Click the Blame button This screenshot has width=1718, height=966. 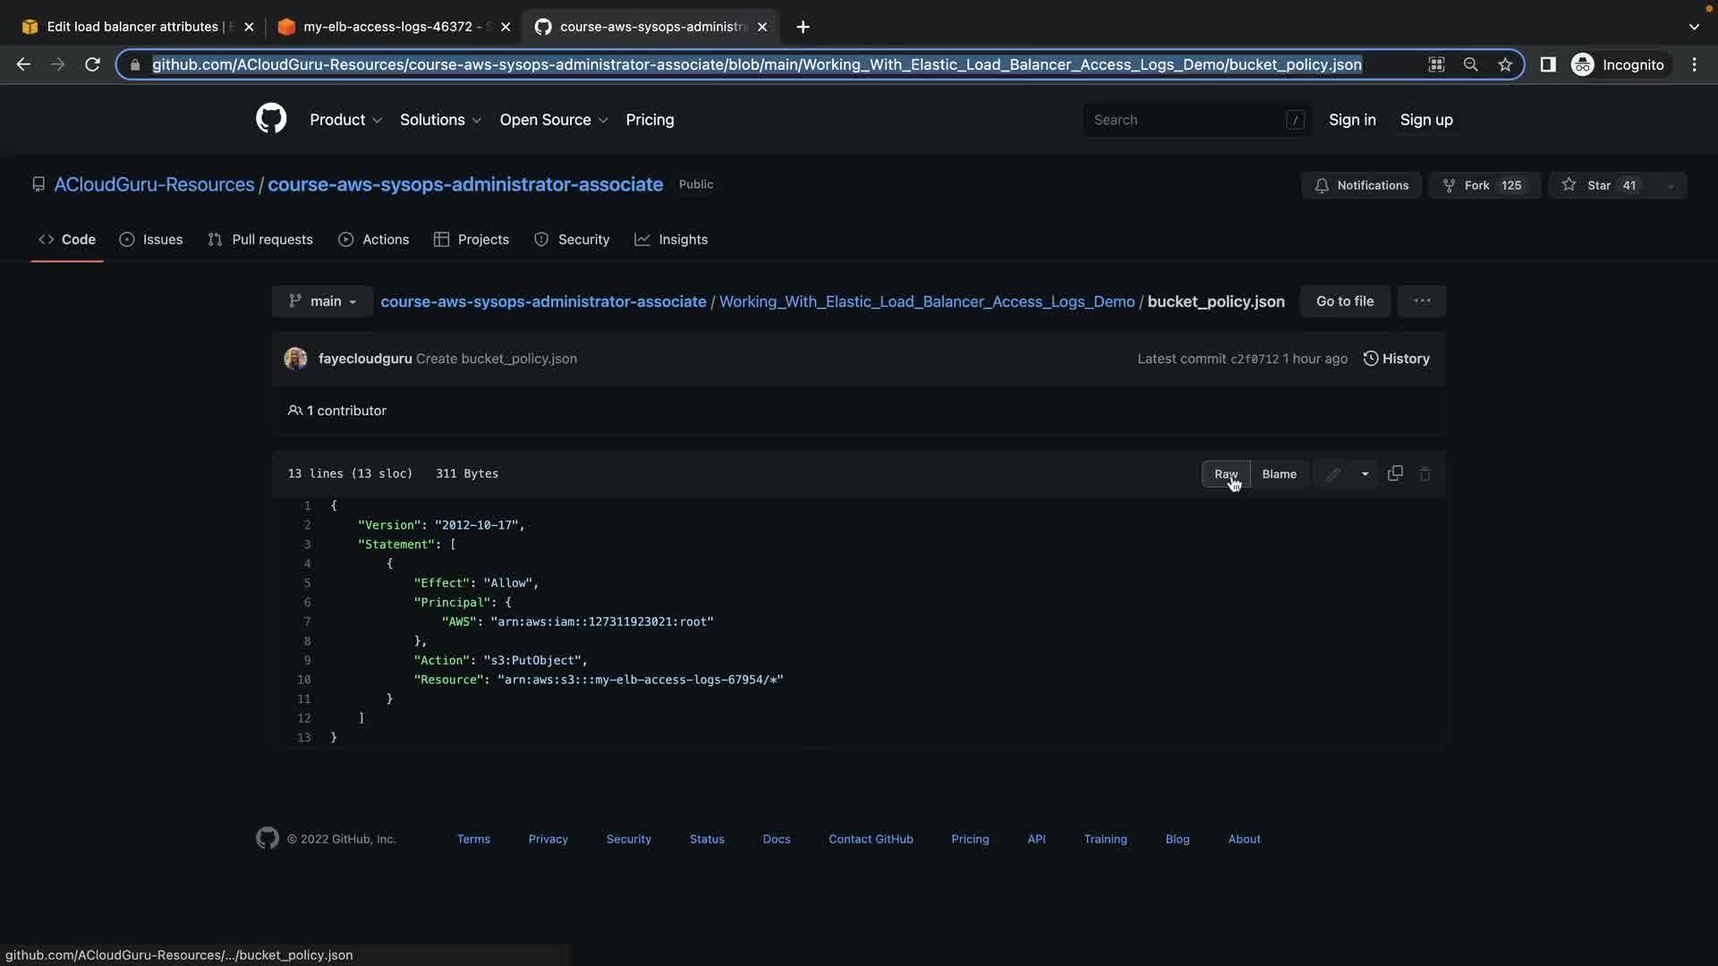point(1279,474)
